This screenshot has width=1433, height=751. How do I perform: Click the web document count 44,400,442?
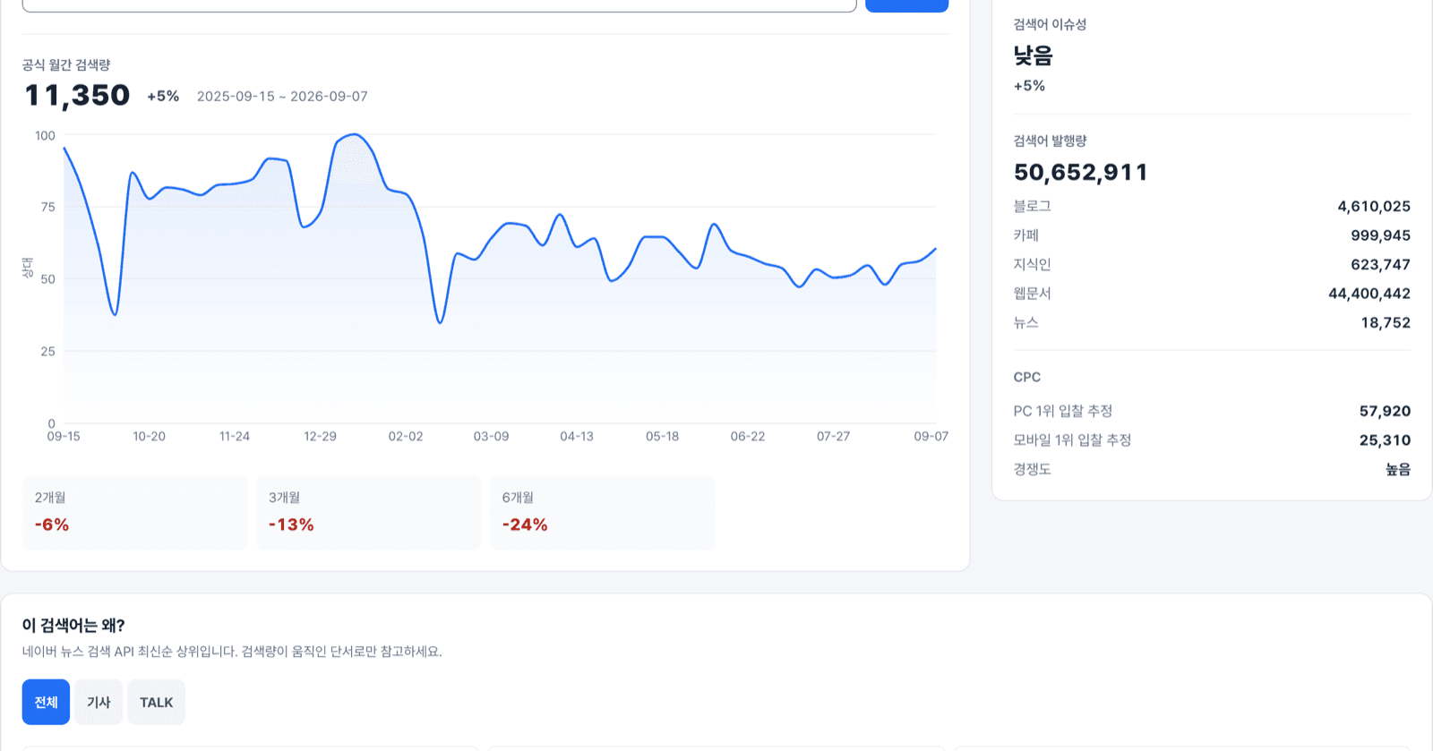1369,294
